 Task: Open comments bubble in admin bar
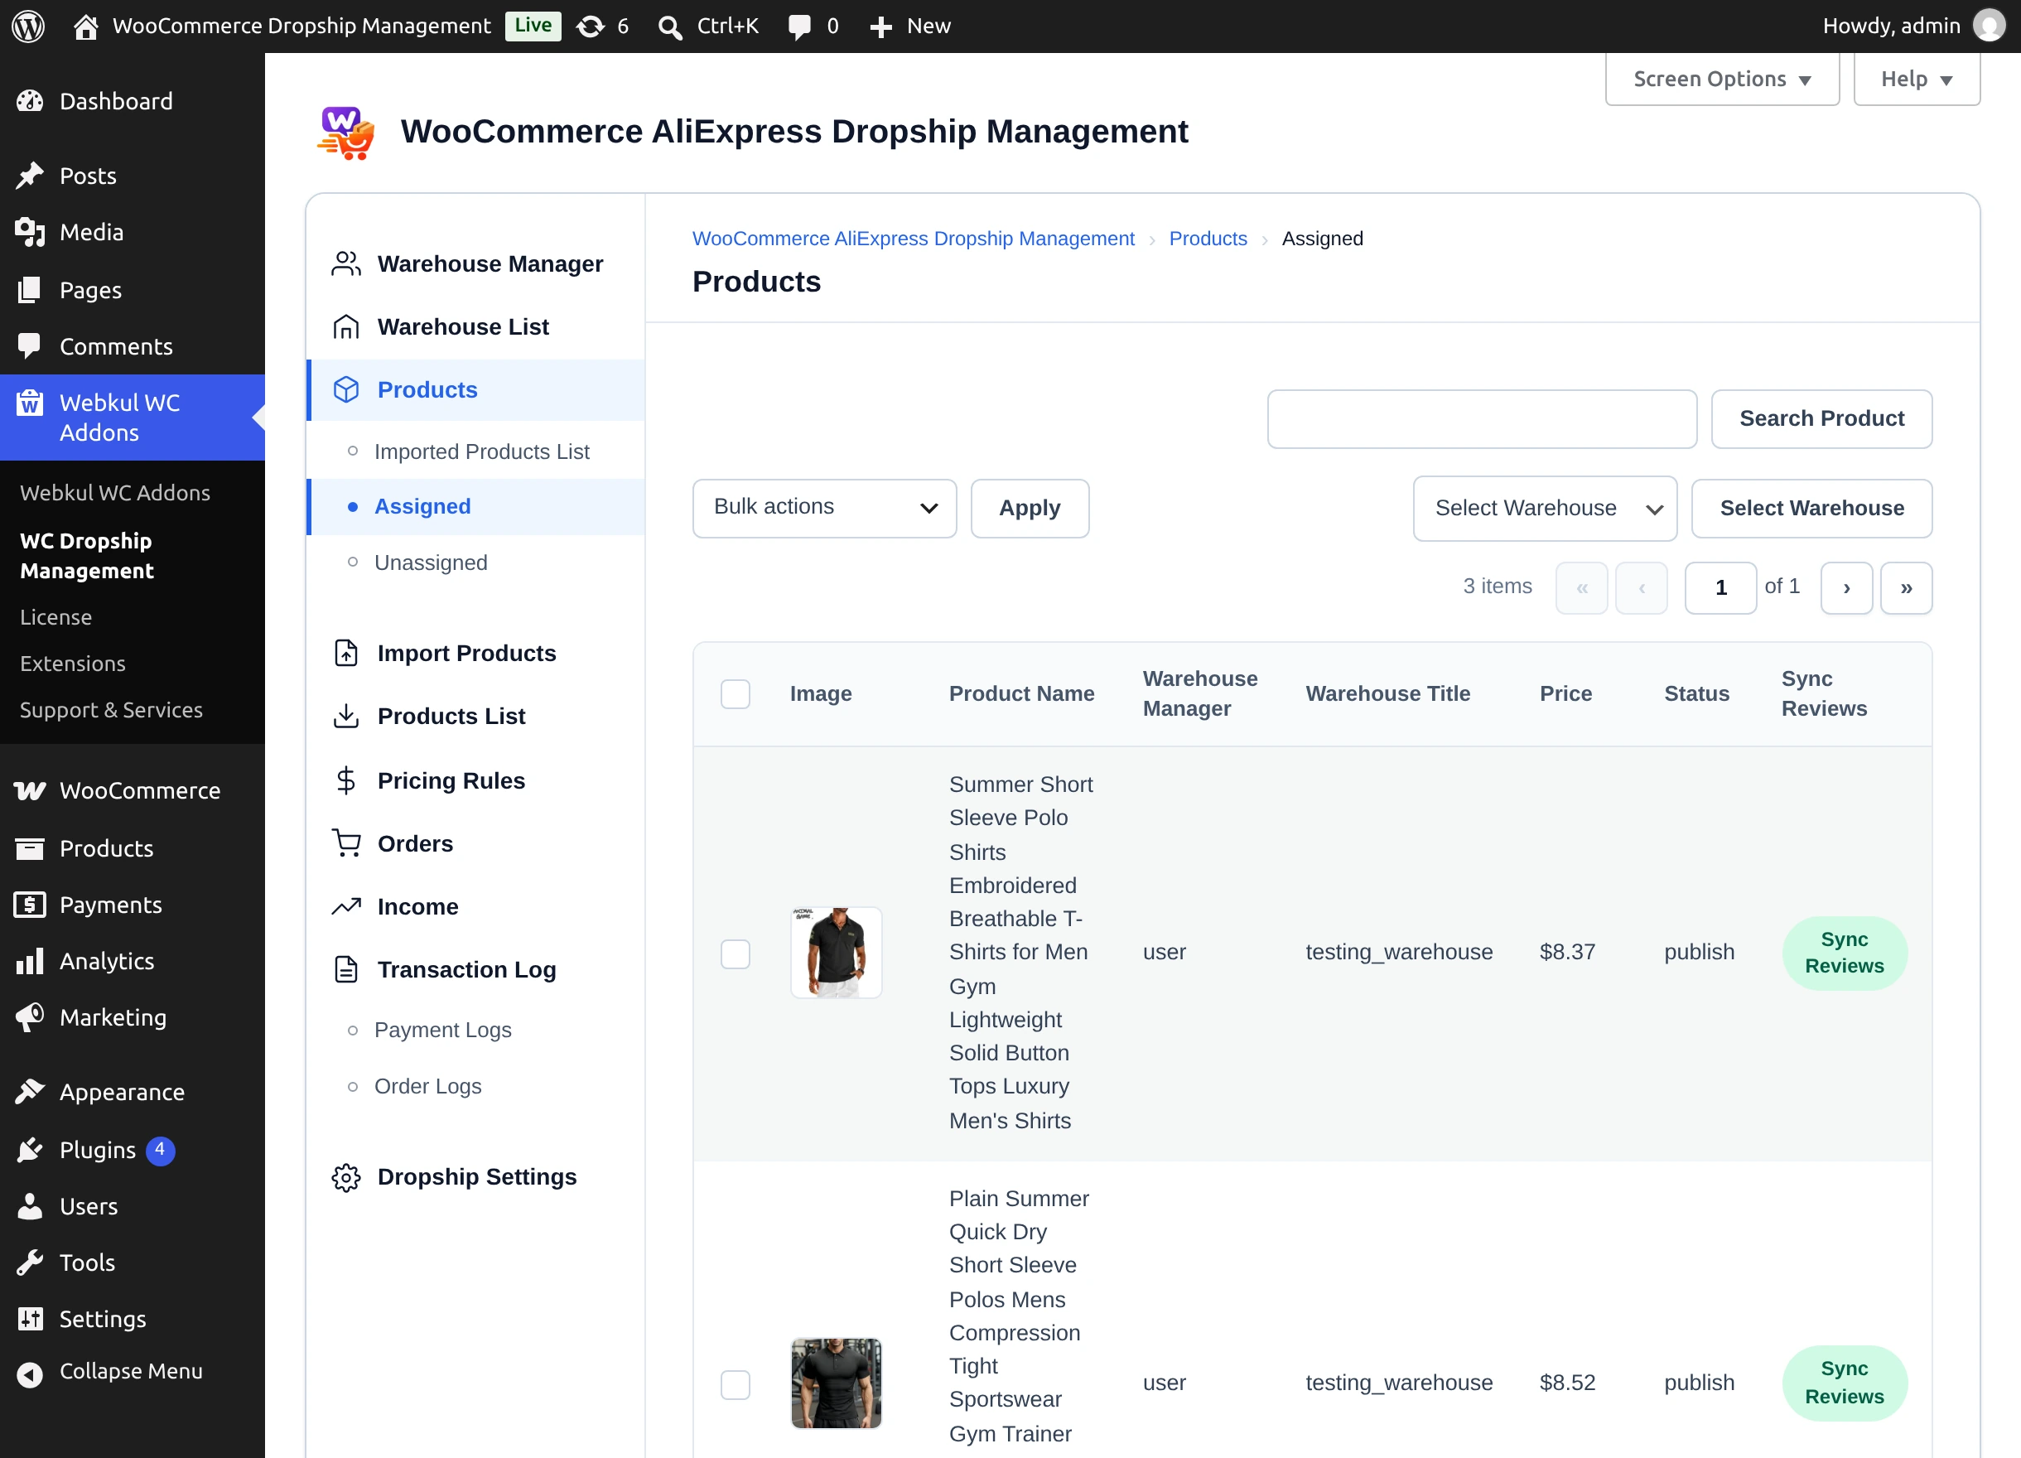[799, 27]
